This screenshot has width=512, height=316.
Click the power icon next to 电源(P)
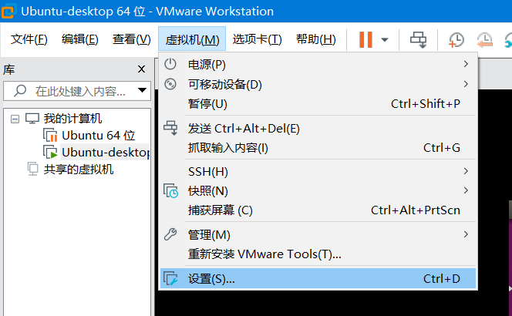170,64
